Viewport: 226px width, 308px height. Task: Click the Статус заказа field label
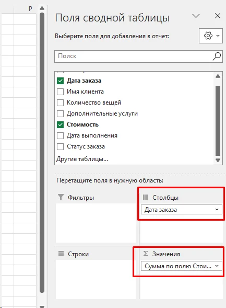pyautogui.click(x=86, y=146)
